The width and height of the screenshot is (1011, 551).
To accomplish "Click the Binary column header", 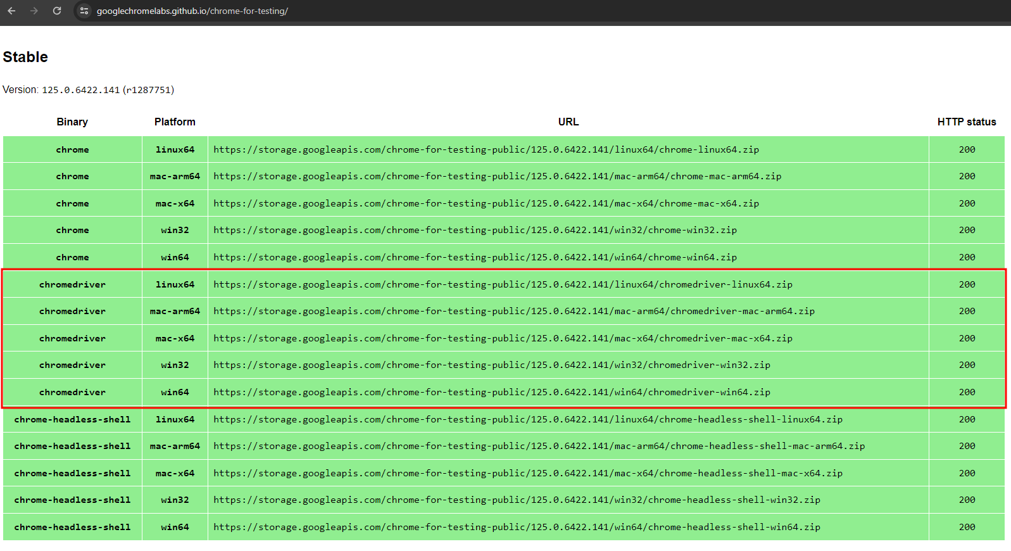I will click(x=72, y=122).
